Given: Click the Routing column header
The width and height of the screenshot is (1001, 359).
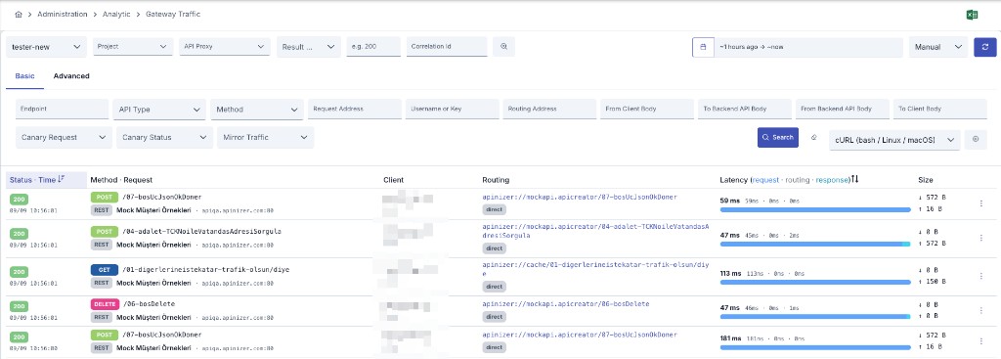Looking at the screenshot, I should click(x=496, y=180).
